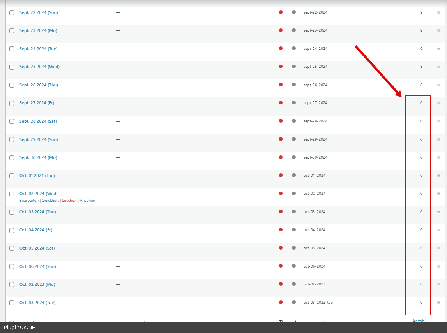Click Bearbeiten under Oct. 02 2024

(x=29, y=201)
